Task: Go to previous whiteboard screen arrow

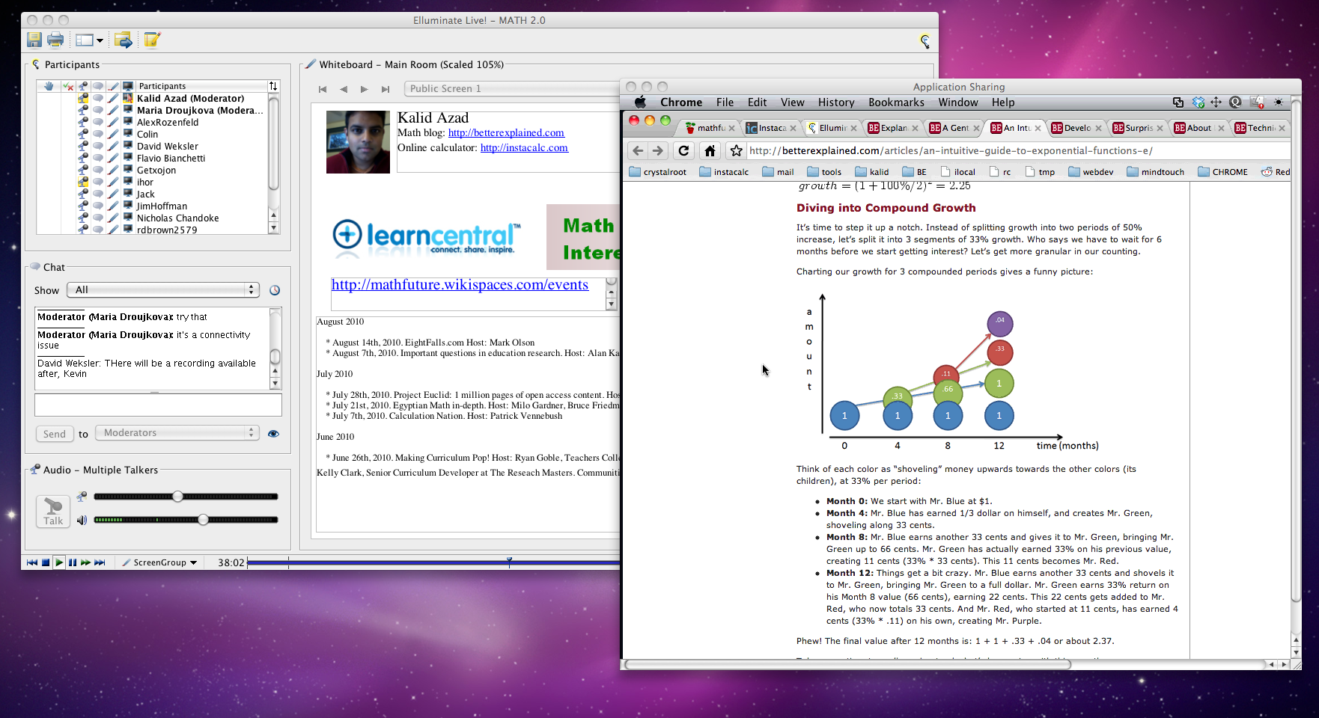Action: tap(344, 89)
